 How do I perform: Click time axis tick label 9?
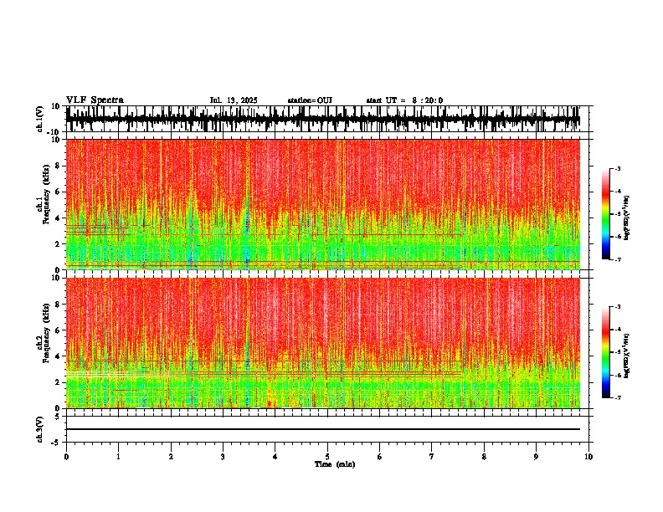[x=536, y=457]
